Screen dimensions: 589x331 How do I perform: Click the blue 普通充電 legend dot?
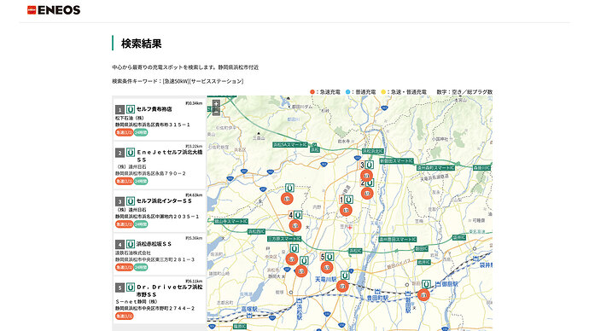click(347, 92)
